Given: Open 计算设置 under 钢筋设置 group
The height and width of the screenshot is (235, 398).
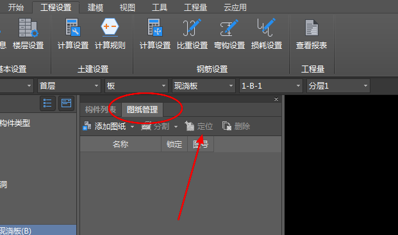Looking at the screenshot, I should (x=155, y=33).
